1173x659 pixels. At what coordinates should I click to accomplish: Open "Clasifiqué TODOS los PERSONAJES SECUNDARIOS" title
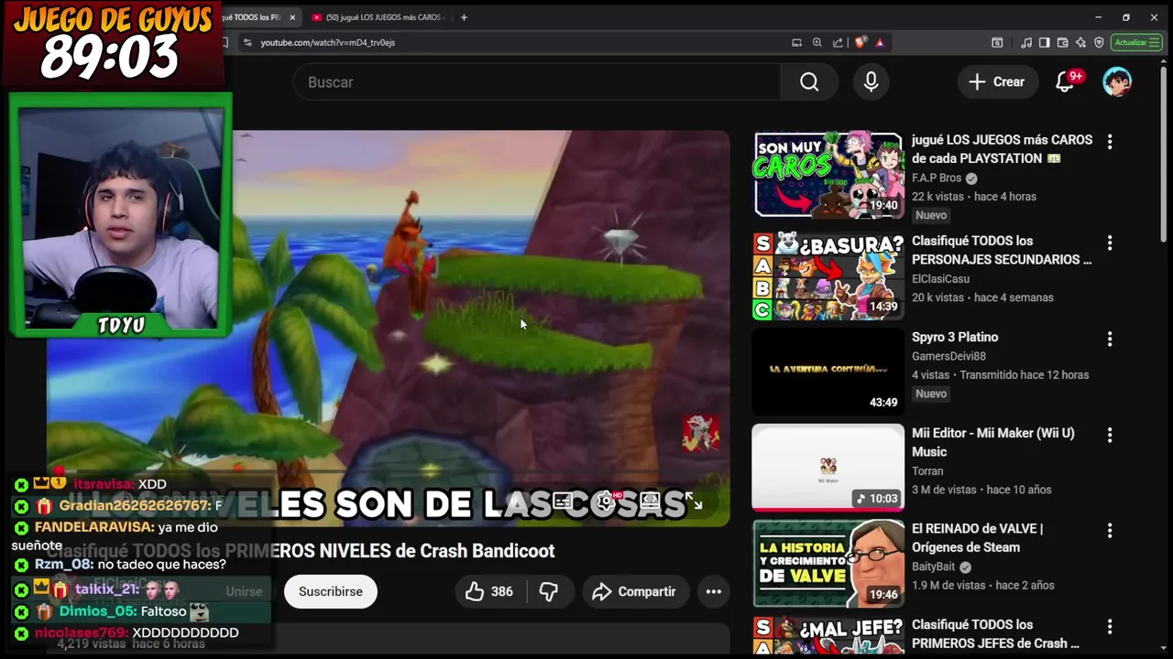pos(1002,250)
